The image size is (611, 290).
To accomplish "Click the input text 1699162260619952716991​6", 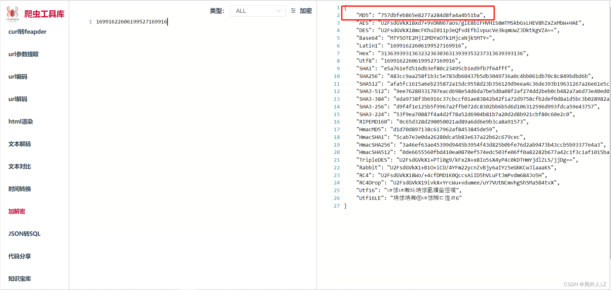I will pos(132,21).
